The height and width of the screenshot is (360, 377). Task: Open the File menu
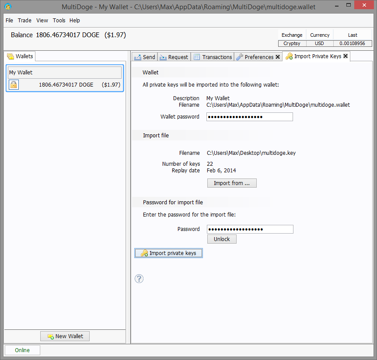click(x=9, y=21)
